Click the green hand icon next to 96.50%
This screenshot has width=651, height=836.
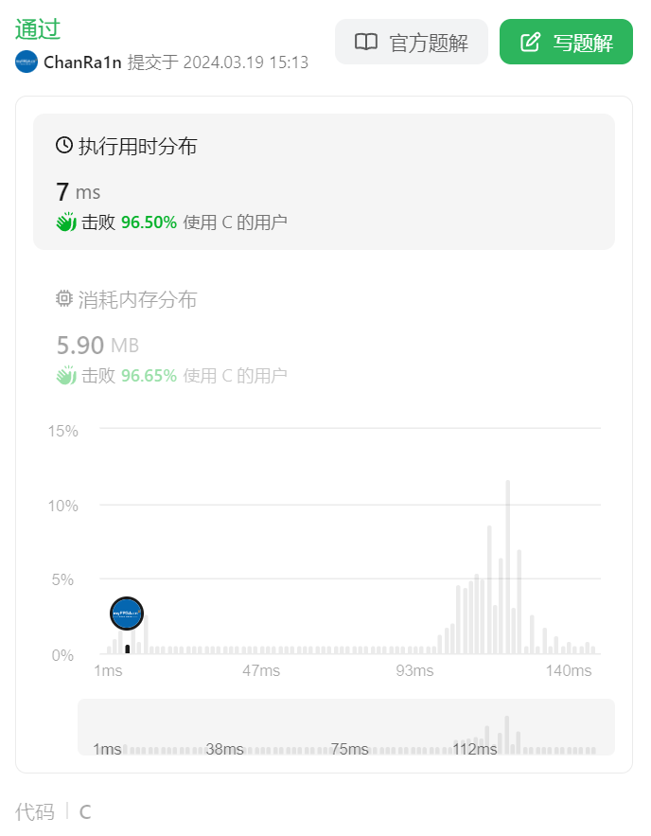[x=66, y=222]
